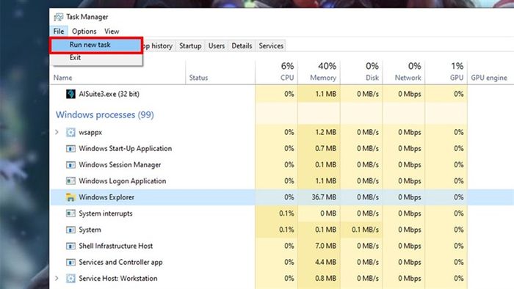The height and width of the screenshot is (289, 514).
Task: Click the Windows Start-Up Application icon
Action: [70, 149]
